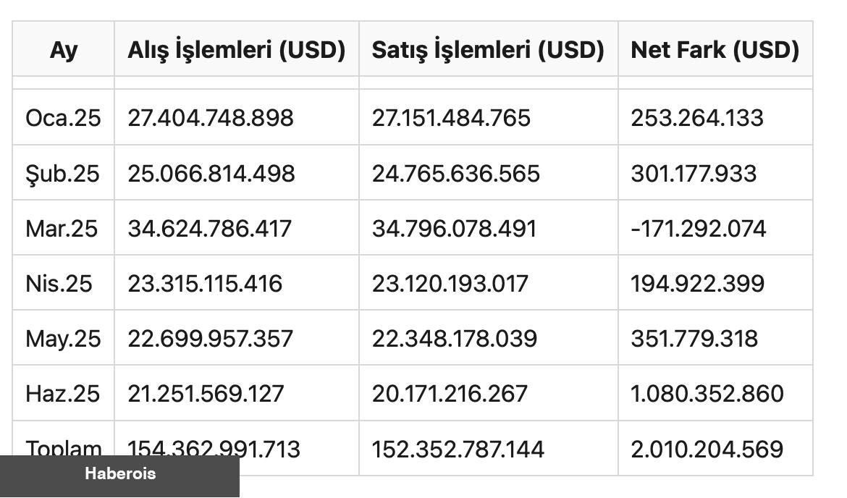The height and width of the screenshot is (498, 847).
Task: Click the Alış İşlemleri (USD) header
Action: pos(236,50)
